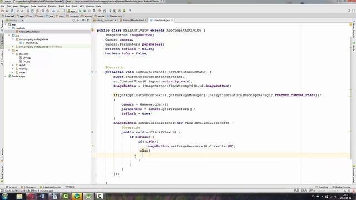Click the Save All disk icon

point(7,11)
